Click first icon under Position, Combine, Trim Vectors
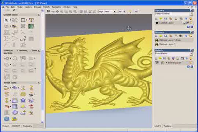Screen dimensions: 198x132 7,58
